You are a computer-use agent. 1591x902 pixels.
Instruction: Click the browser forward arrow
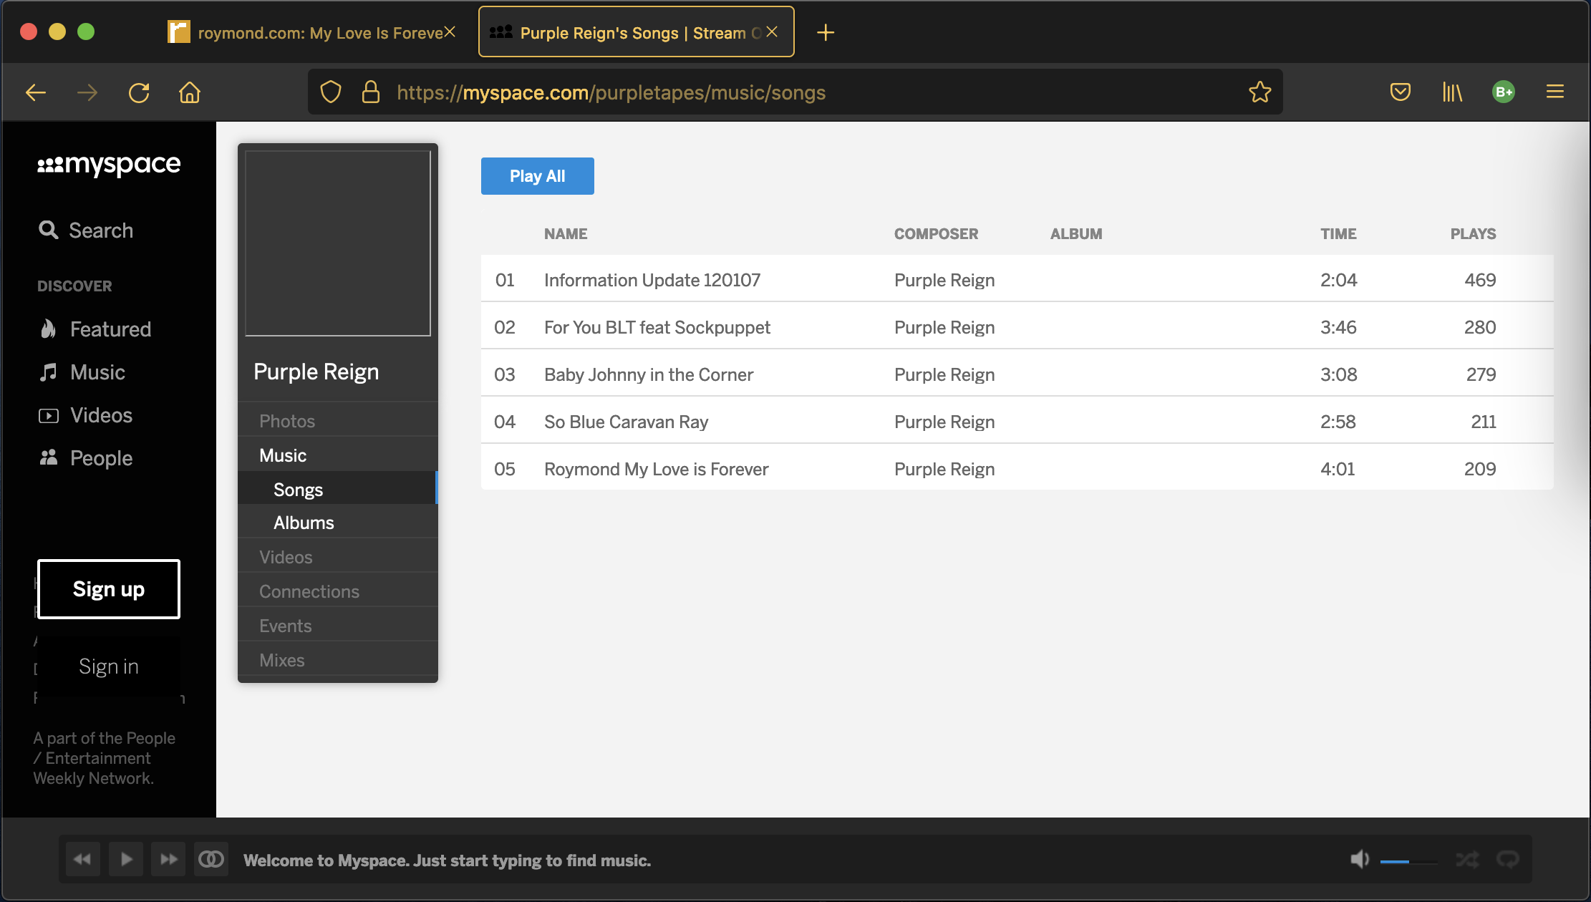pyautogui.click(x=87, y=92)
